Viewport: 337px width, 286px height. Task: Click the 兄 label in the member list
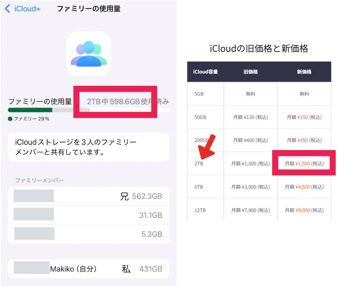coord(125,196)
